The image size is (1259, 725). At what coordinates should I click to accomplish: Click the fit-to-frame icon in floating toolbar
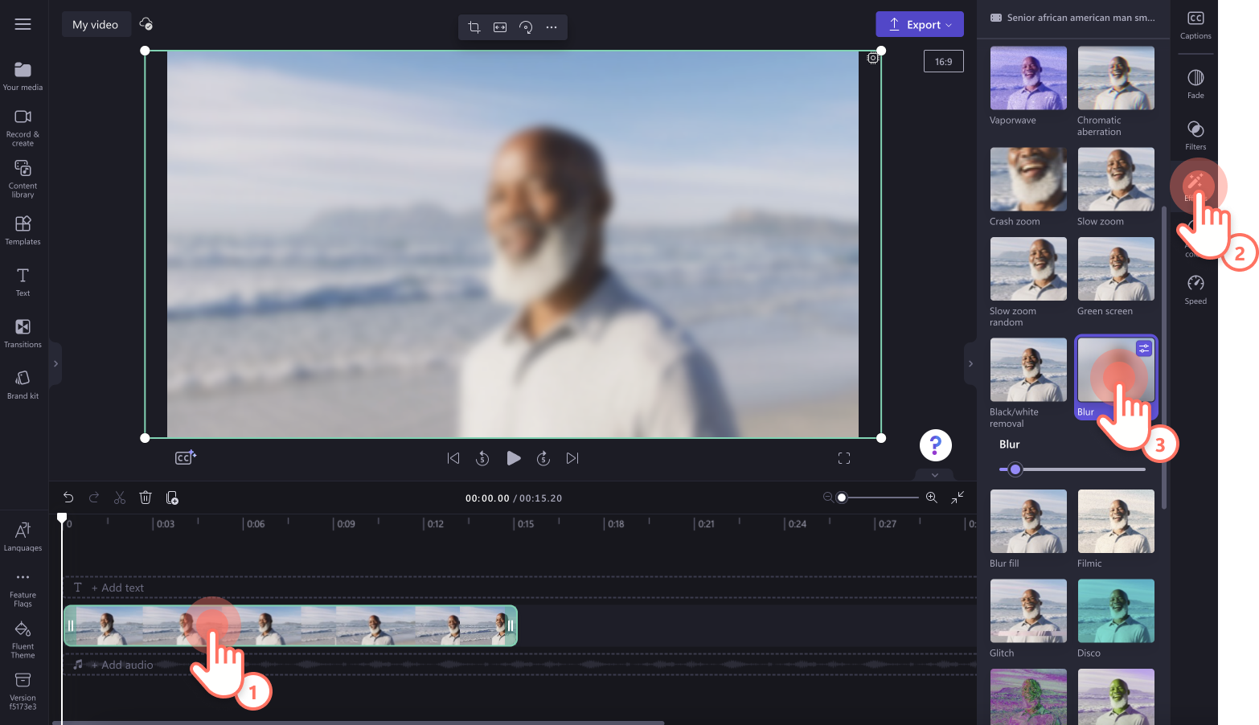click(x=500, y=27)
